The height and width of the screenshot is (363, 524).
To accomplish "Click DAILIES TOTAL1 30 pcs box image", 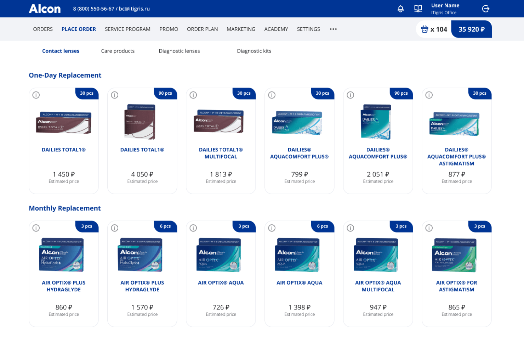I will point(64,123).
